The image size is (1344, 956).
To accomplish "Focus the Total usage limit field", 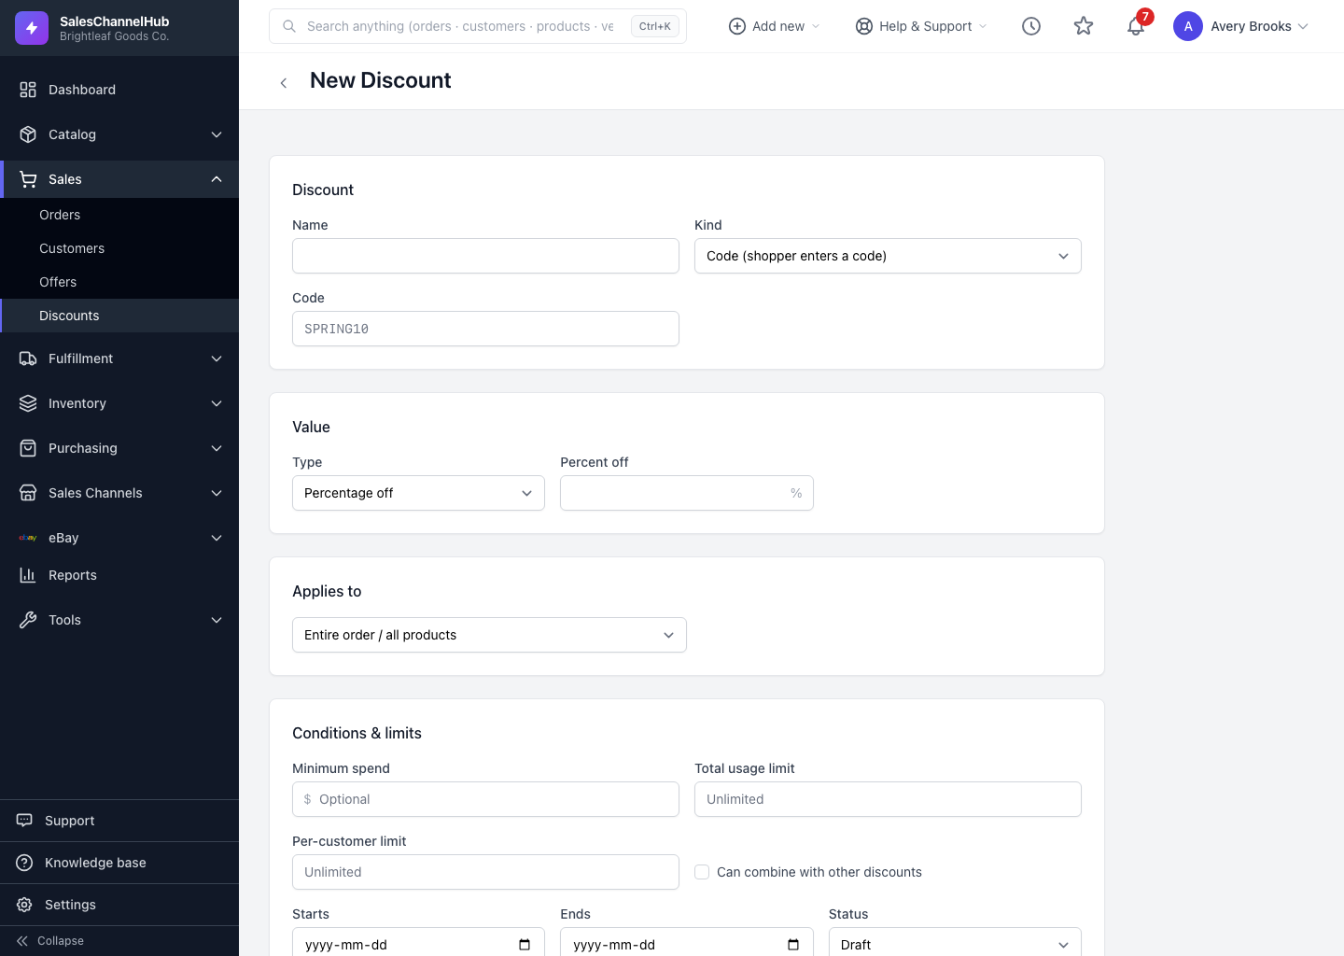I will tap(888, 799).
